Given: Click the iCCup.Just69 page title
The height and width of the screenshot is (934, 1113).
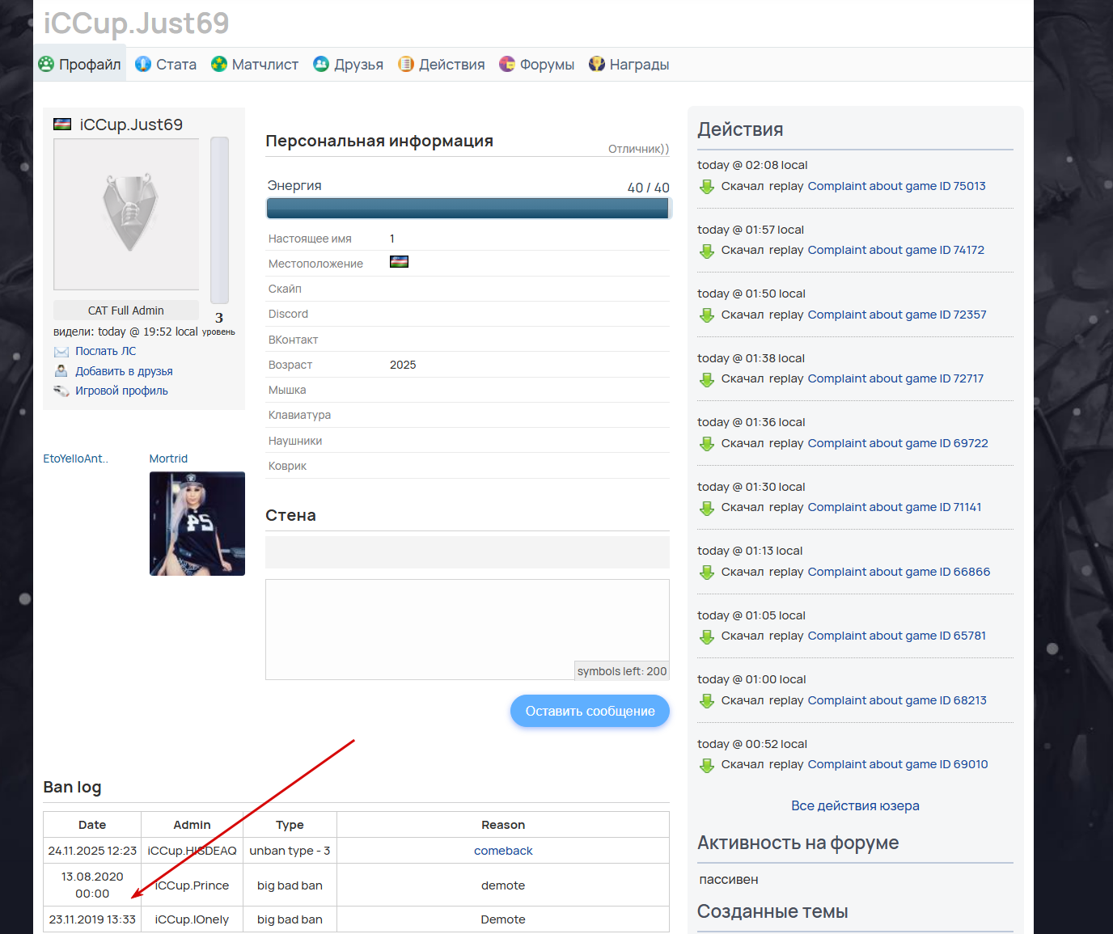Looking at the screenshot, I should point(136,23).
